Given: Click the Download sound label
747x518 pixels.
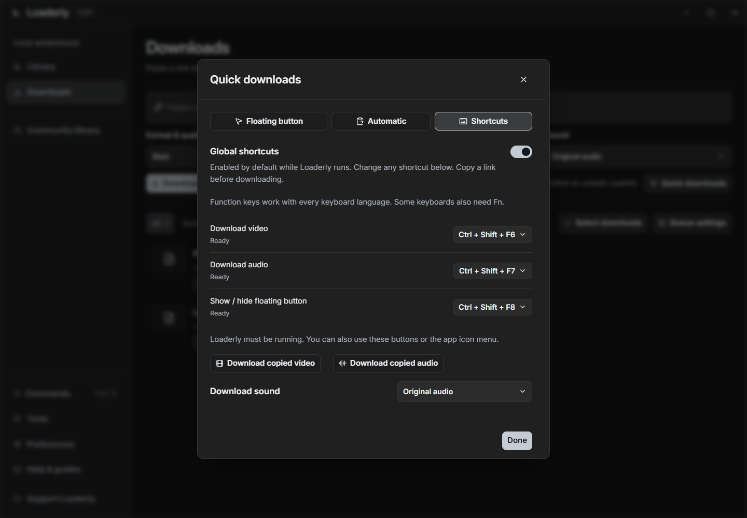Looking at the screenshot, I should [x=245, y=391].
